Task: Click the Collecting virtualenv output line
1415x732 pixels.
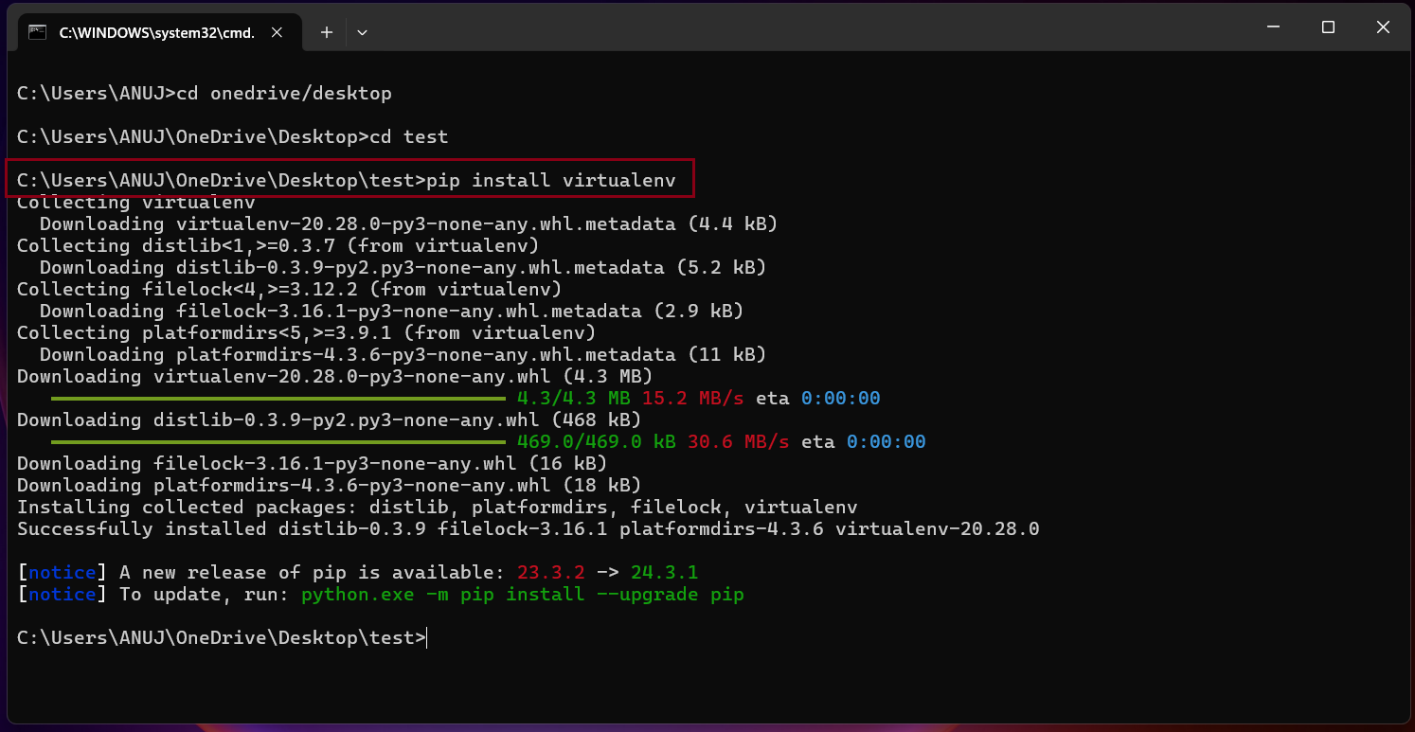Action: click(x=135, y=202)
